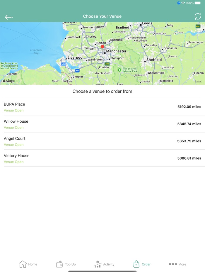Select the BUPA Place venue
Viewport: 205px width, 274px height.
(102, 107)
